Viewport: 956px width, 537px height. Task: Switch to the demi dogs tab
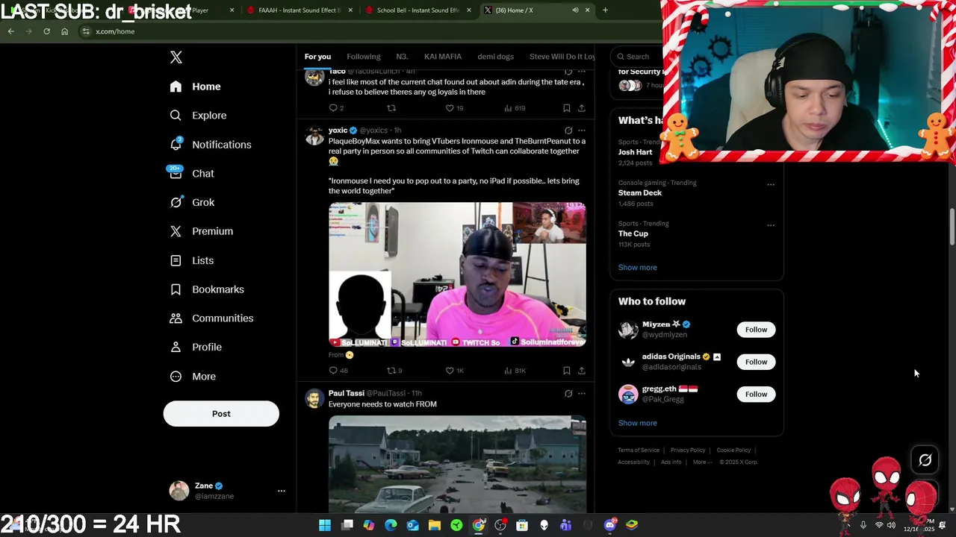[x=496, y=57]
